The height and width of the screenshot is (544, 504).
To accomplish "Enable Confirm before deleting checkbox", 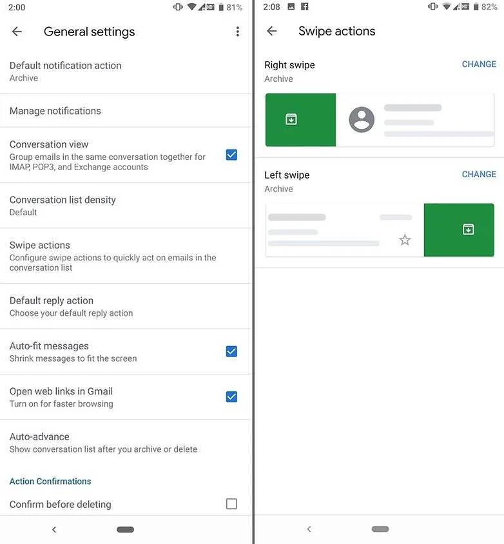I will (x=231, y=504).
